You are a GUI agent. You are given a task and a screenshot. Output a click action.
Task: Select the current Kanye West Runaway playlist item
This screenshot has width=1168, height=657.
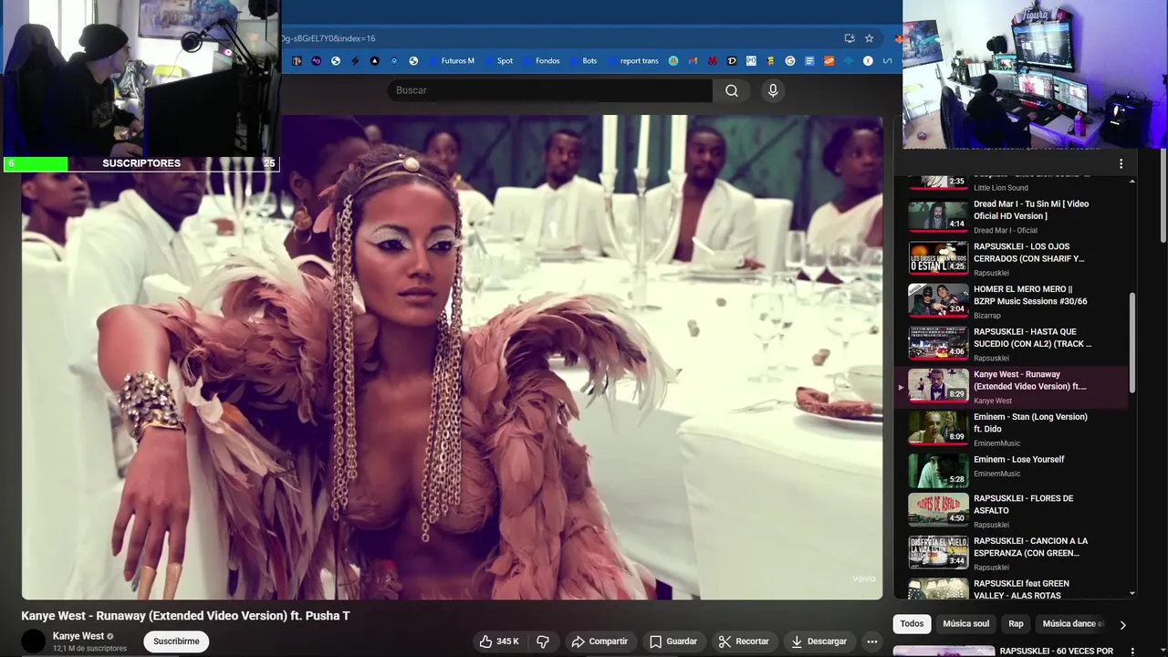pyautogui.click(x=1013, y=387)
